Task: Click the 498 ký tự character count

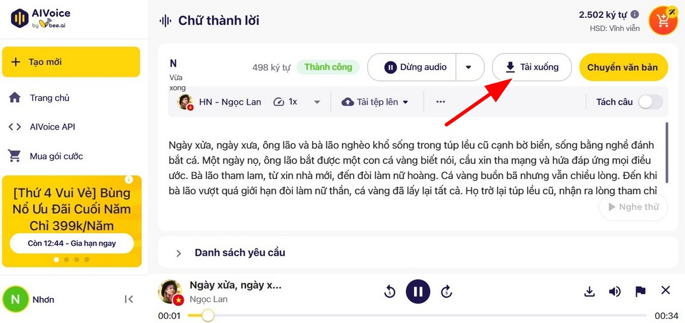Action: (271, 68)
